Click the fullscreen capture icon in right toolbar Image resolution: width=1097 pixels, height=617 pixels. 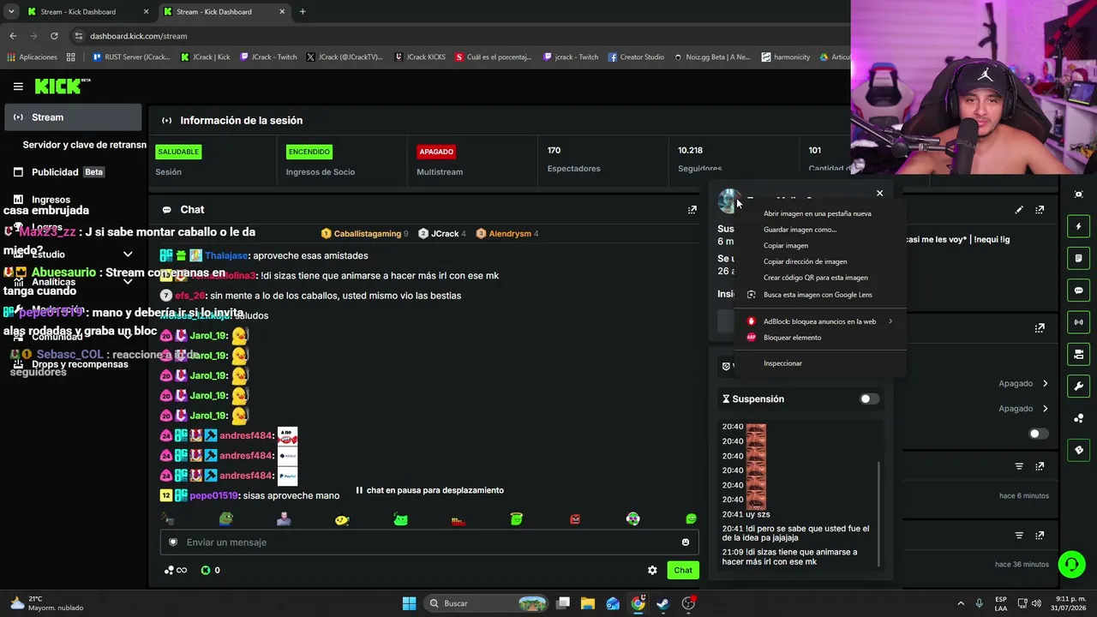1079,195
